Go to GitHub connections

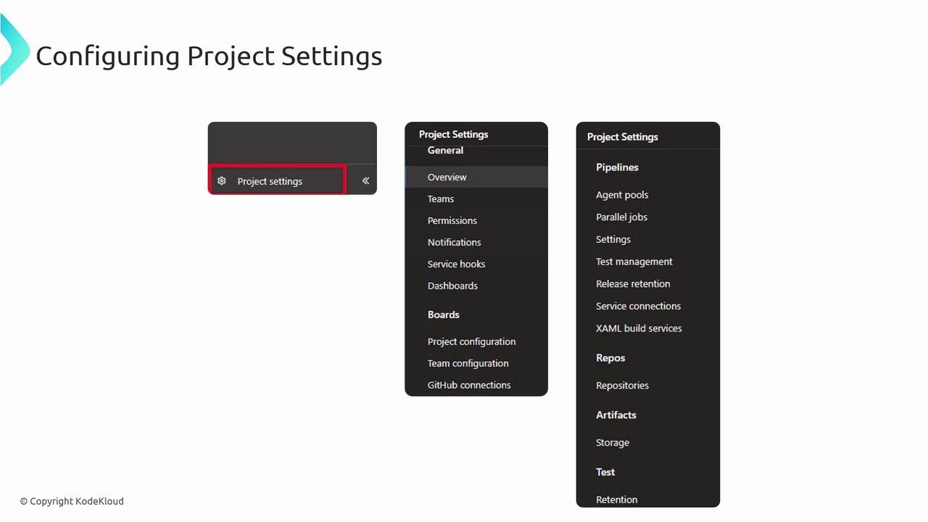click(x=469, y=385)
